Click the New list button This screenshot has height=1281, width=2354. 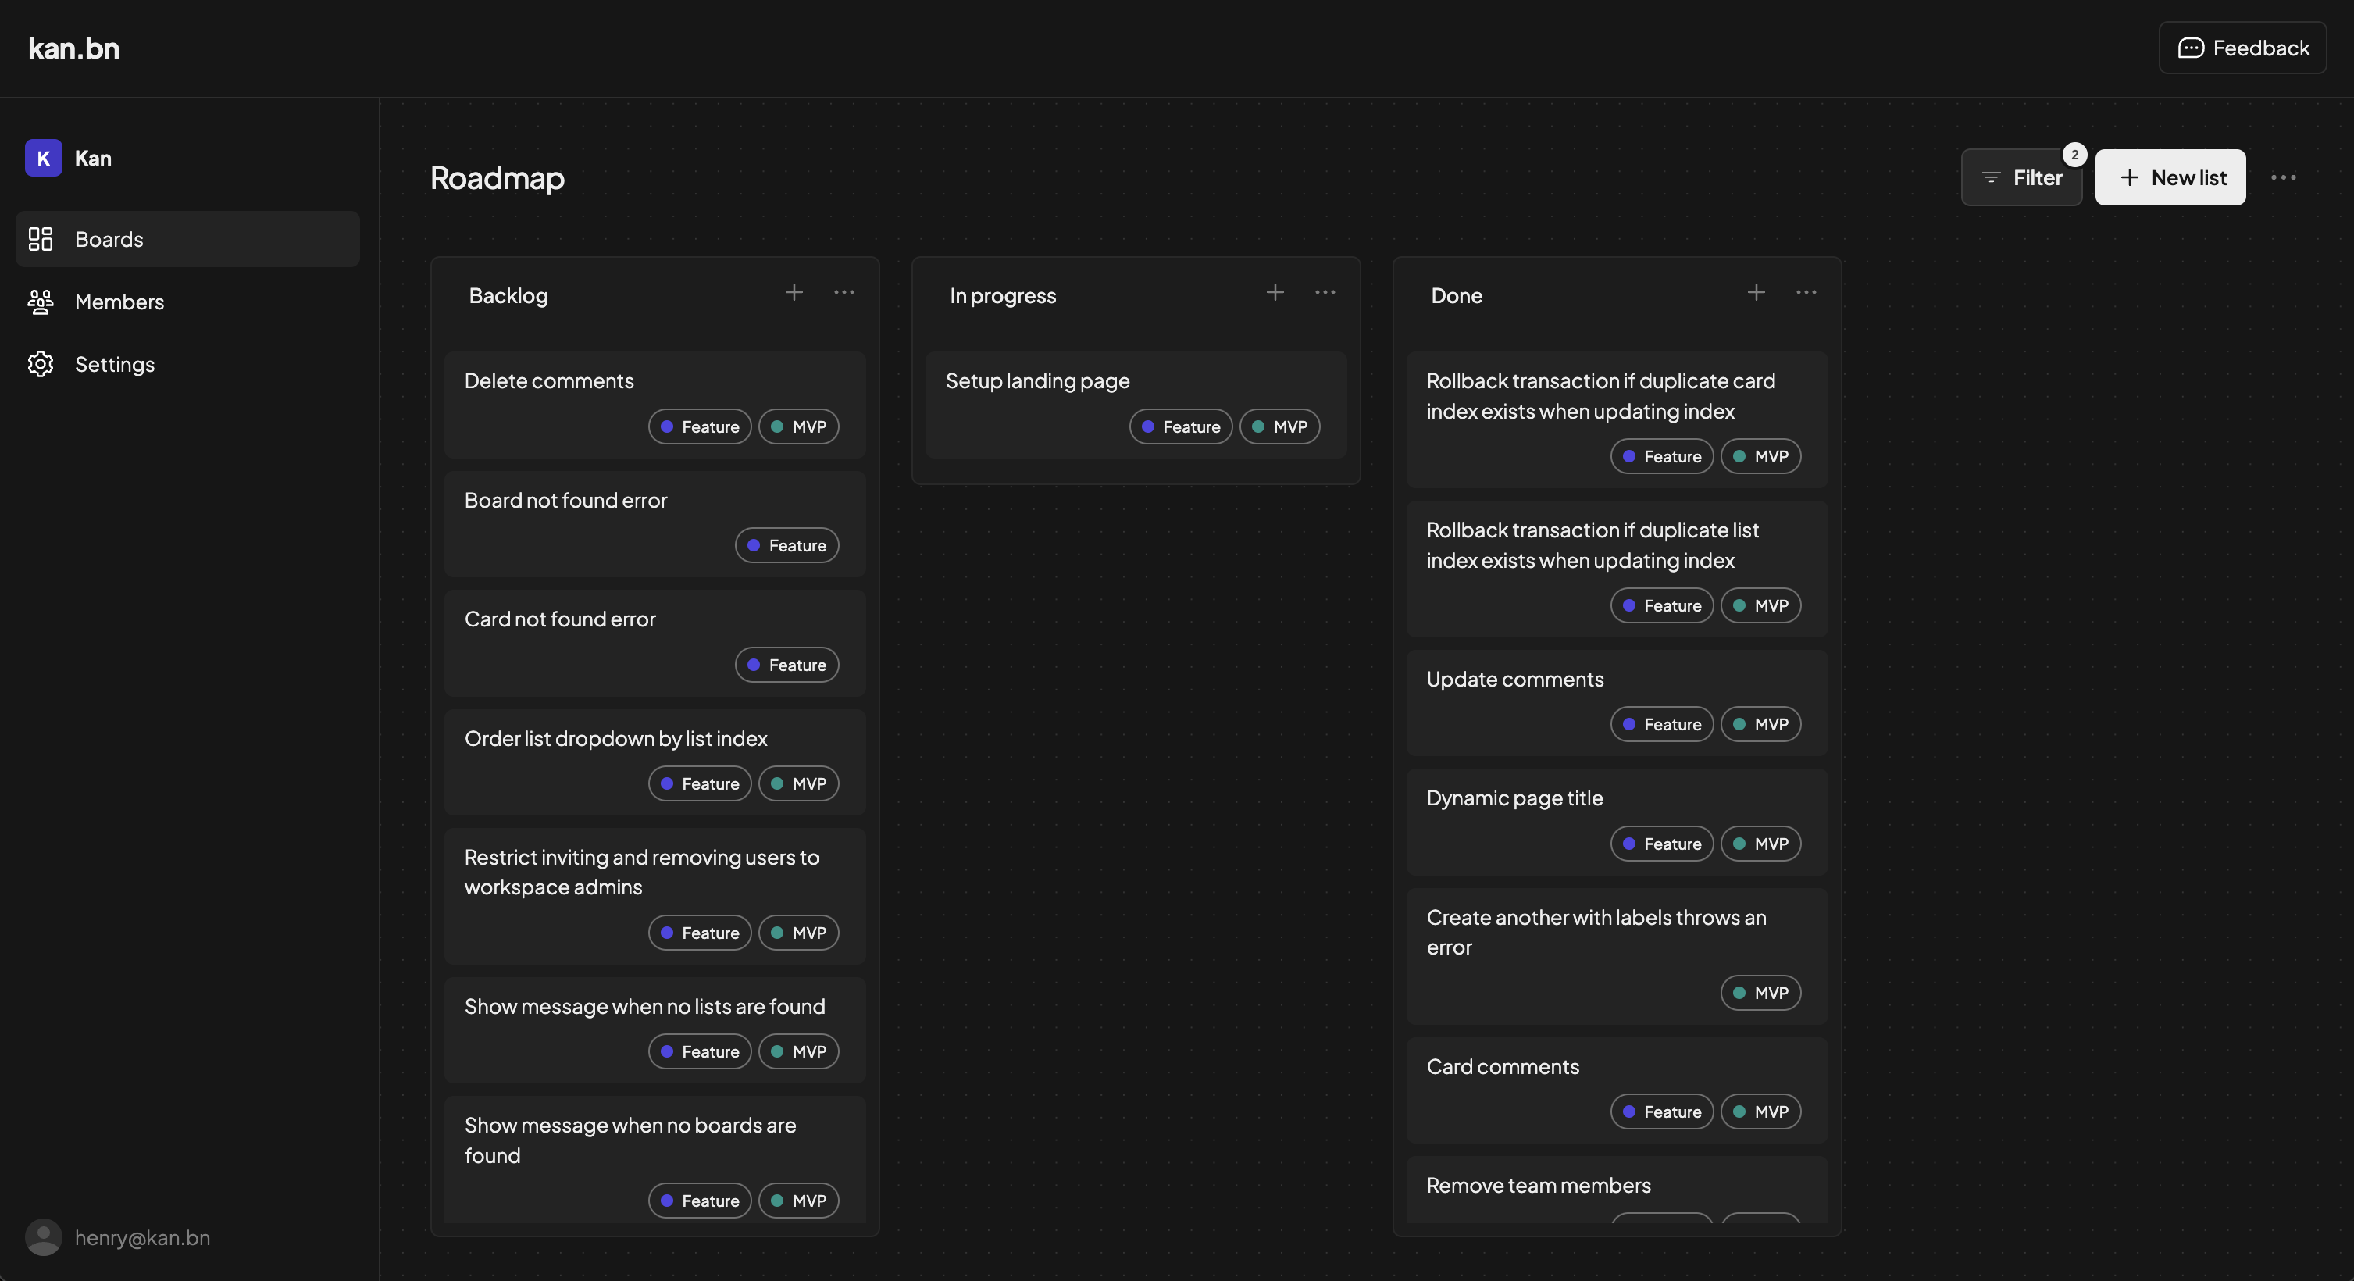(x=2170, y=177)
